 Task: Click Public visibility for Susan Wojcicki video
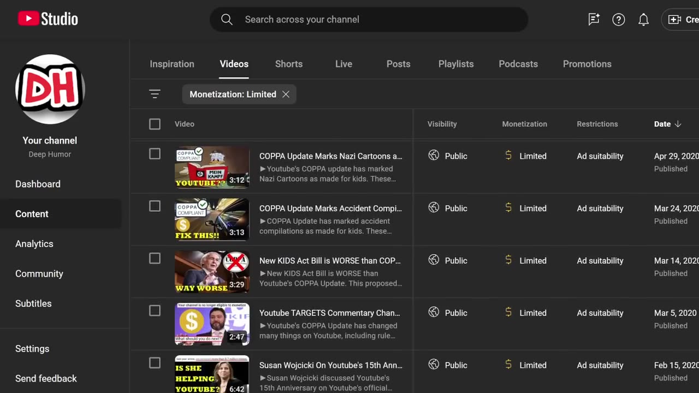point(456,366)
